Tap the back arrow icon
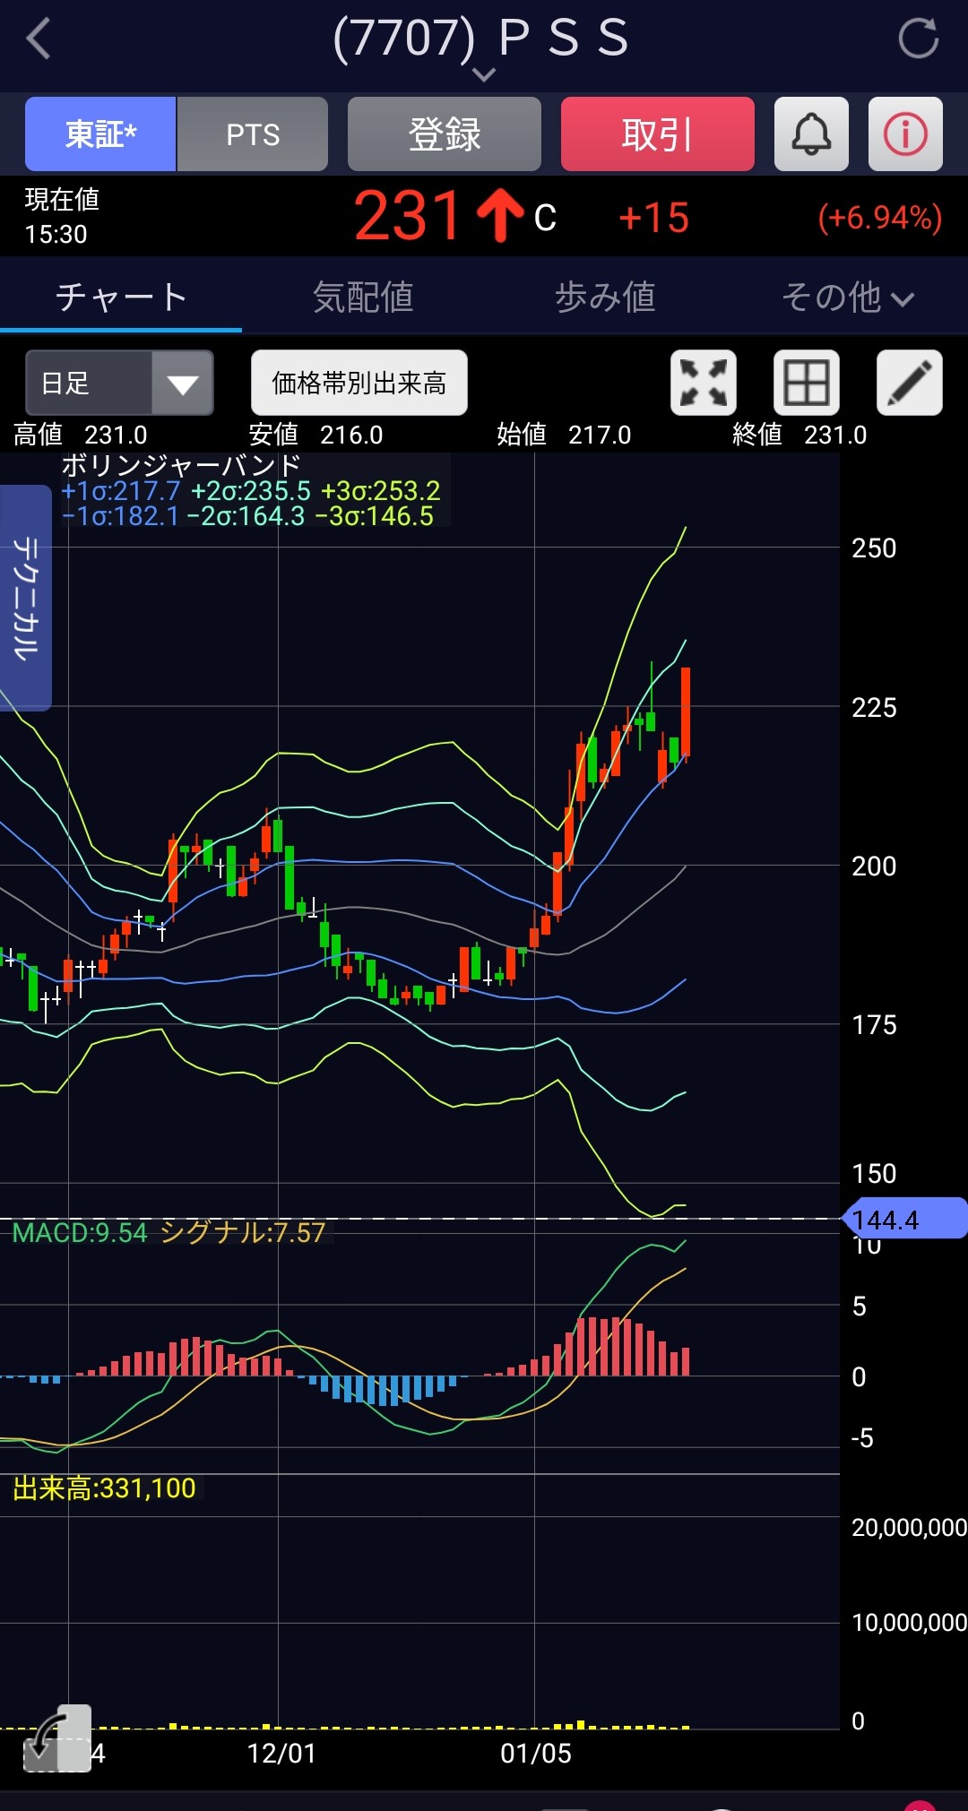Screen dimensions: 968x1811 (39, 39)
